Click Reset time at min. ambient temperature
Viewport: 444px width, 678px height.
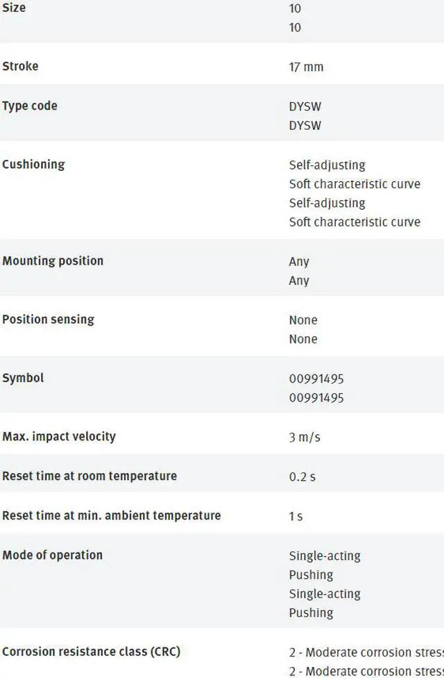pyautogui.click(x=112, y=515)
